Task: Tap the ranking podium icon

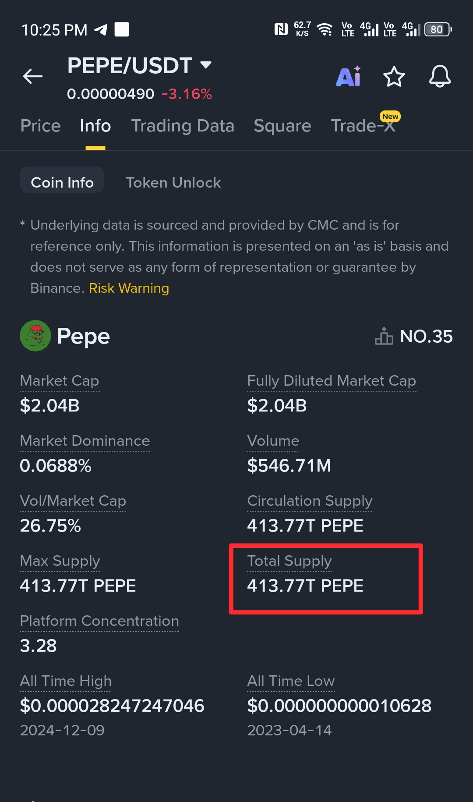Action: (x=384, y=337)
